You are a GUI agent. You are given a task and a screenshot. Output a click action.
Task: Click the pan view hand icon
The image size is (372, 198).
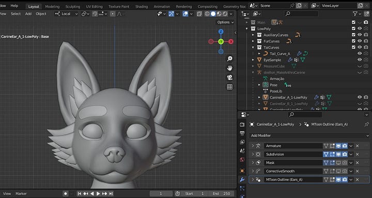tap(229, 68)
